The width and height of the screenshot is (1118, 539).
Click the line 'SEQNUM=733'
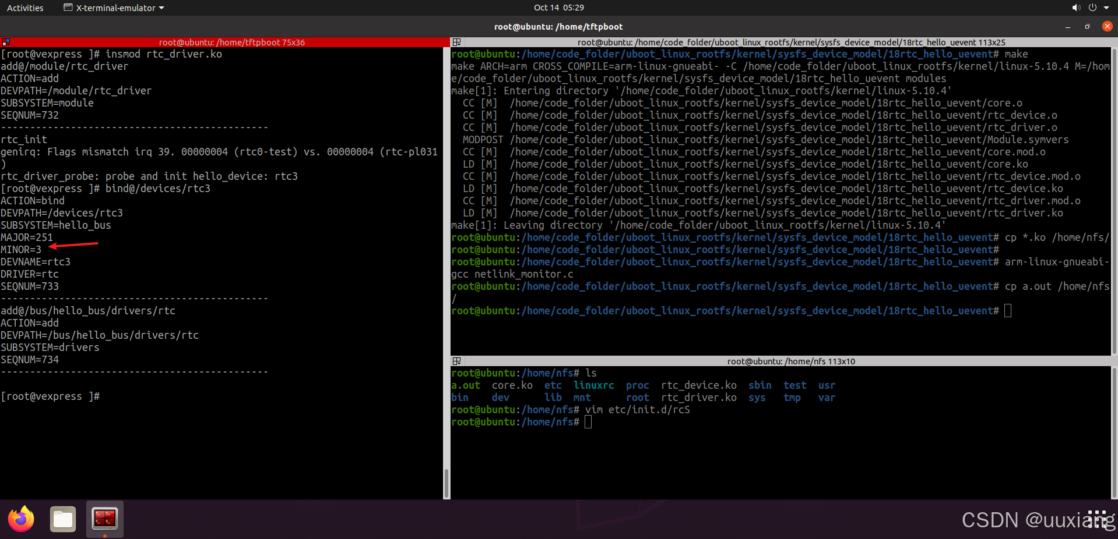click(30, 286)
